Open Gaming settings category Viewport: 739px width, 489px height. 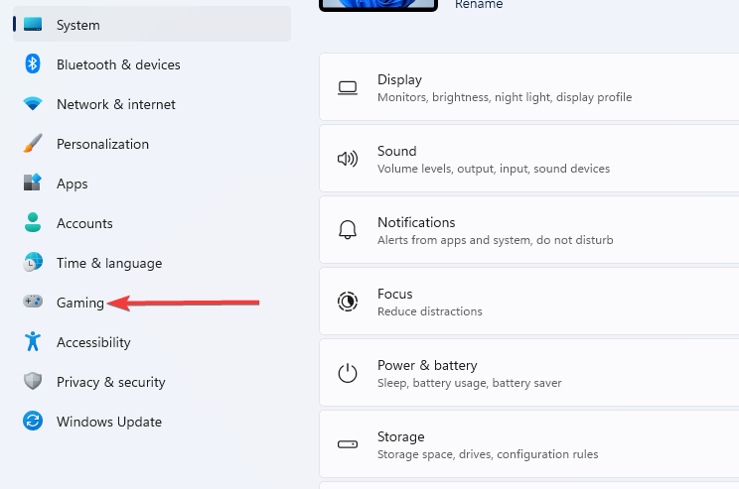[x=80, y=303]
